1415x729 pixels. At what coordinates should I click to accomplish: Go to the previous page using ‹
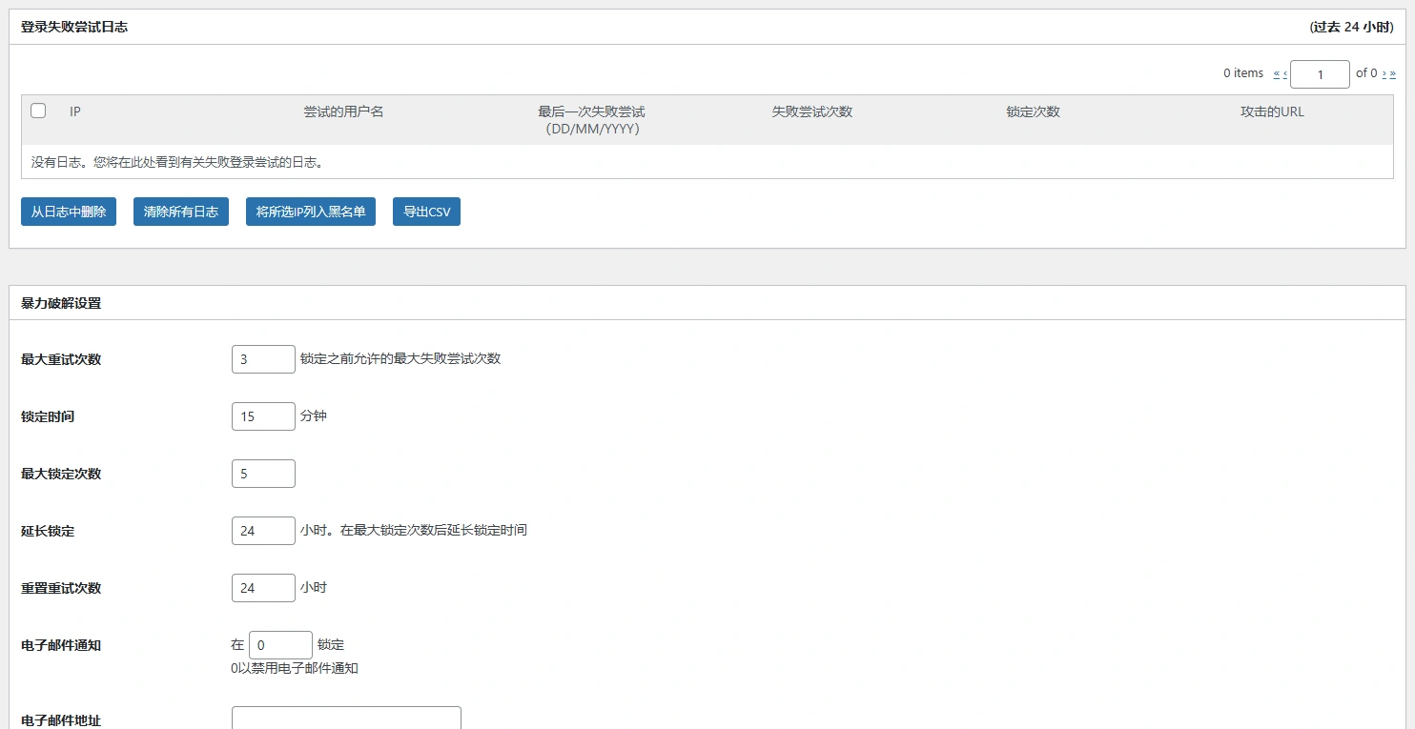pyautogui.click(x=1284, y=73)
